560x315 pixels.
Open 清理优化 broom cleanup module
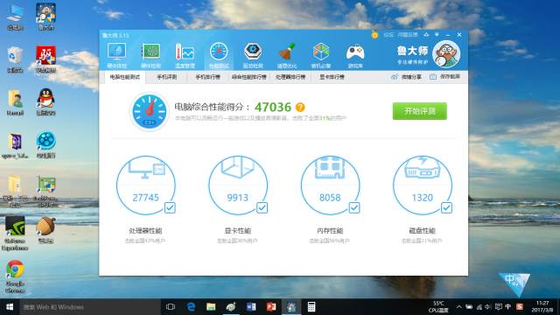tap(287, 55)
